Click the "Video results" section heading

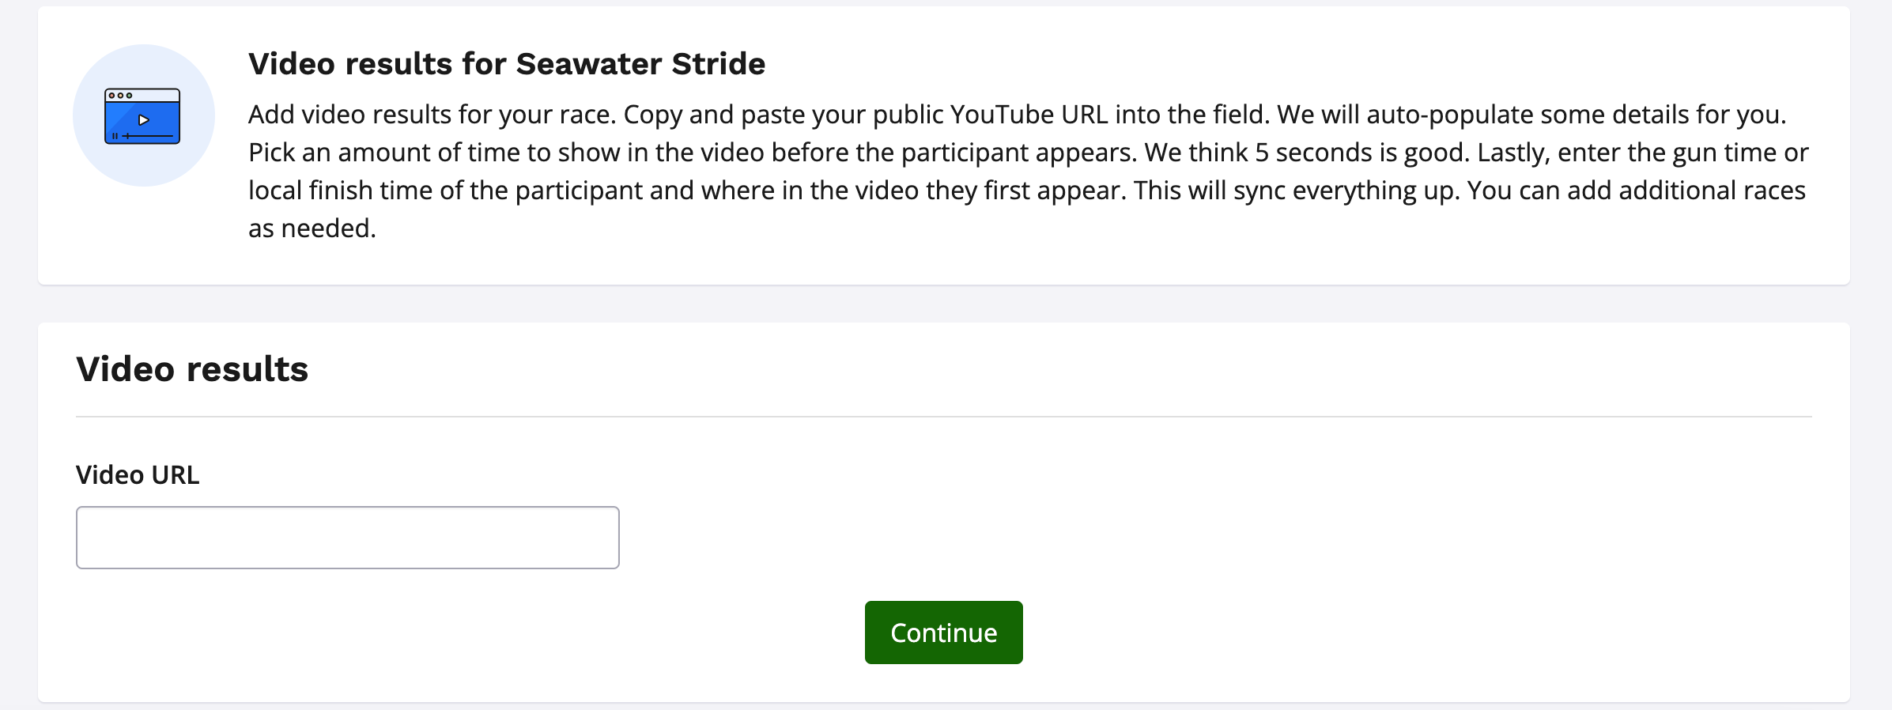tap(192, 369)
